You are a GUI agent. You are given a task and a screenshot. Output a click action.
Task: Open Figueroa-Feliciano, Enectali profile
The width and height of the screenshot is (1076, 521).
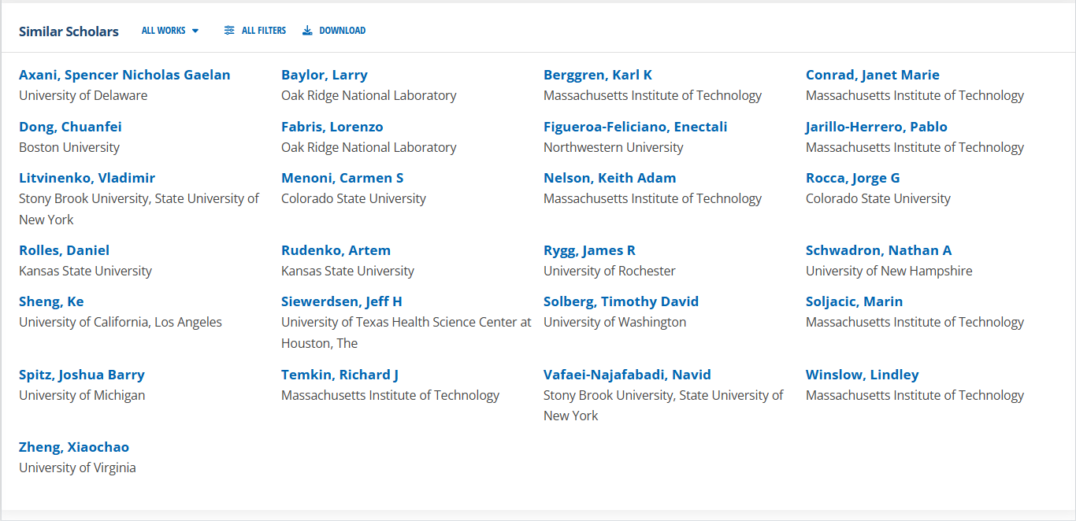click(x=636, y=127)
